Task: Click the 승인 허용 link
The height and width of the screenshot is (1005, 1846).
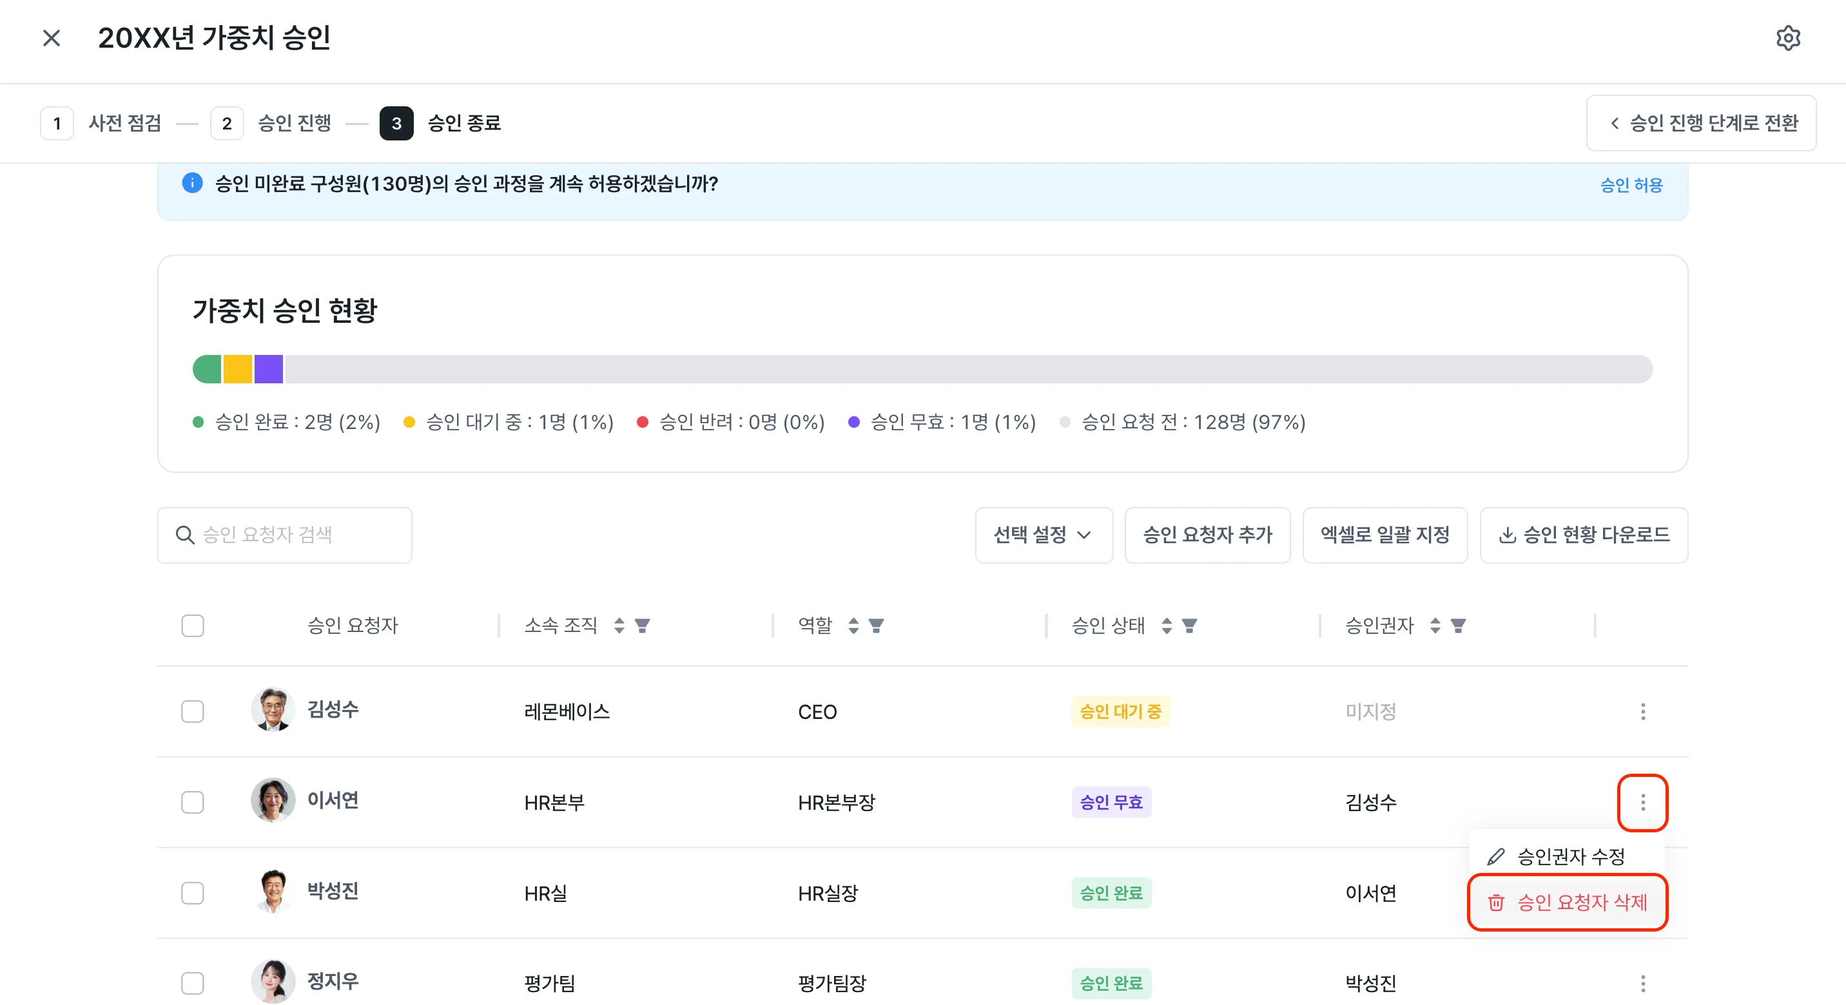Action: click(x=1631, y=185)
